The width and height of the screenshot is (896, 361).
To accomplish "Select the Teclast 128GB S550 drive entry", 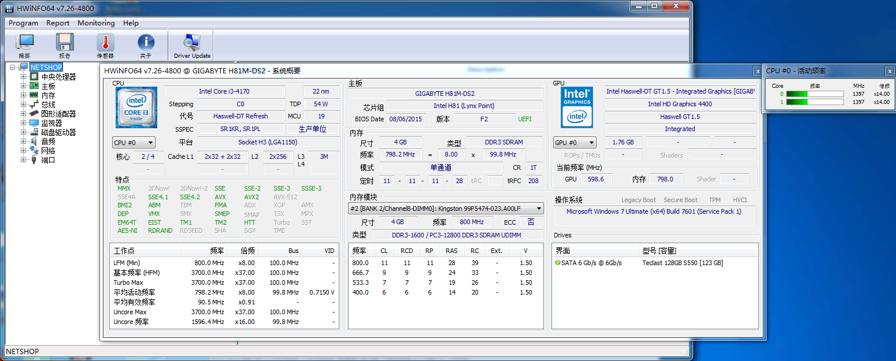I will pos(682,263).
